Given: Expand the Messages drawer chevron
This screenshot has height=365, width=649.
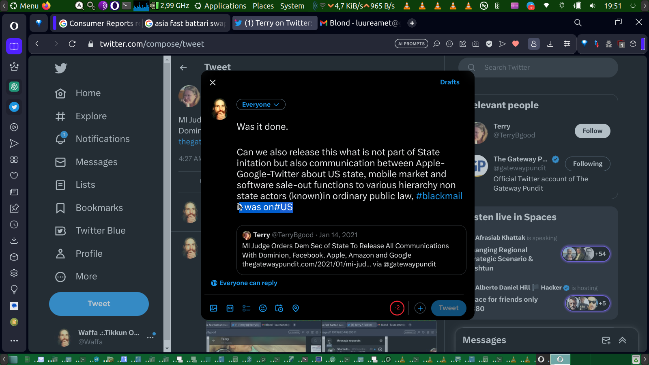Looking at the screenshot, I should click(x=623, y=340).
